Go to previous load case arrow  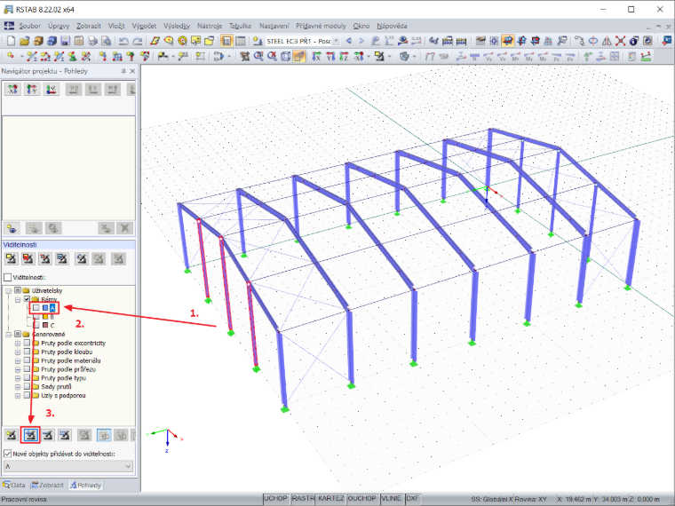click(x=349, y=41)
